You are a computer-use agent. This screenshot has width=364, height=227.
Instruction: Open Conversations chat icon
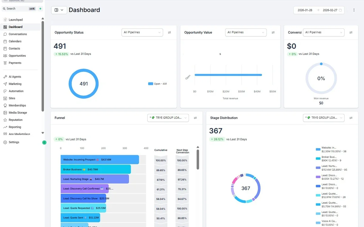pos(5,34)
